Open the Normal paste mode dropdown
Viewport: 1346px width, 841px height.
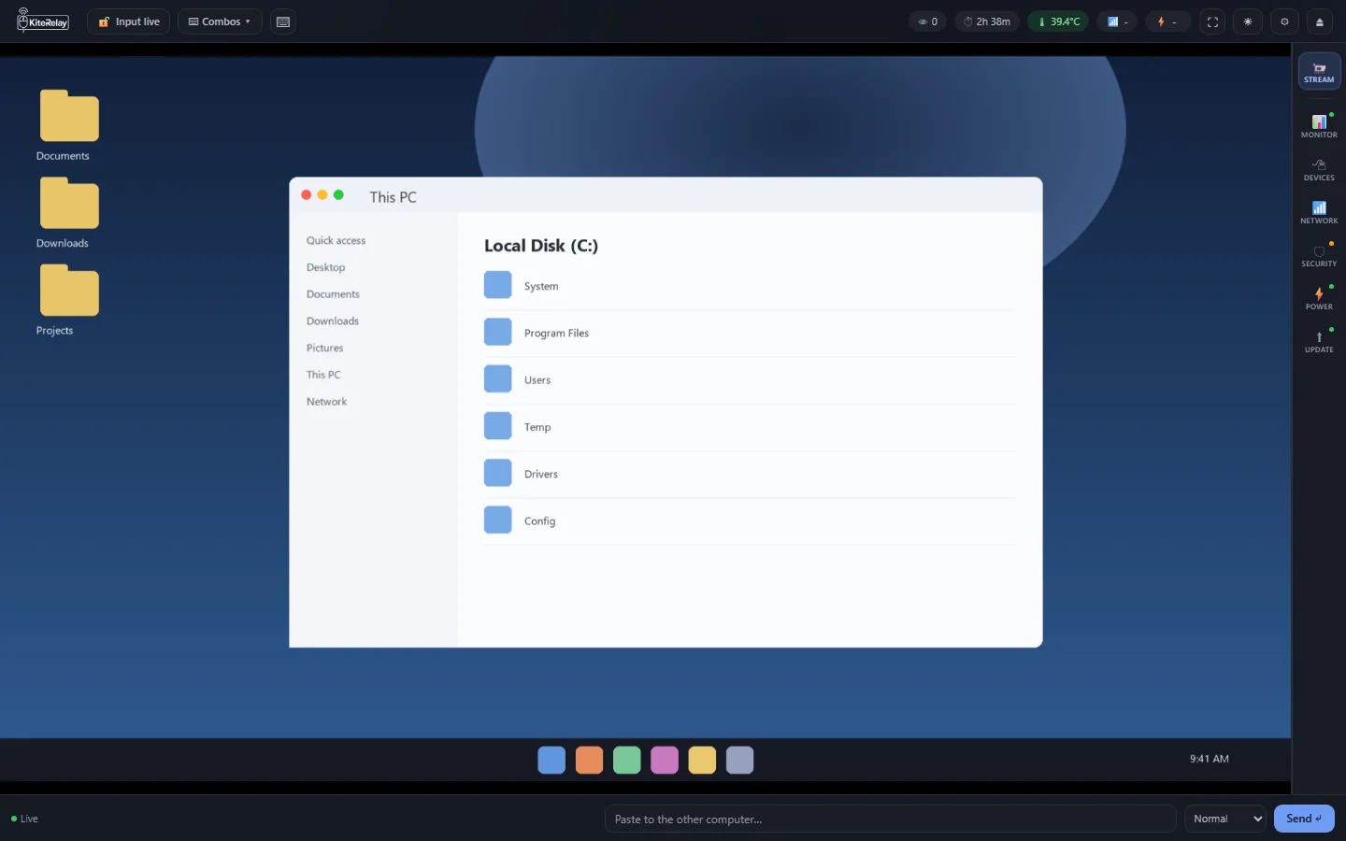tap(1225, 819)
